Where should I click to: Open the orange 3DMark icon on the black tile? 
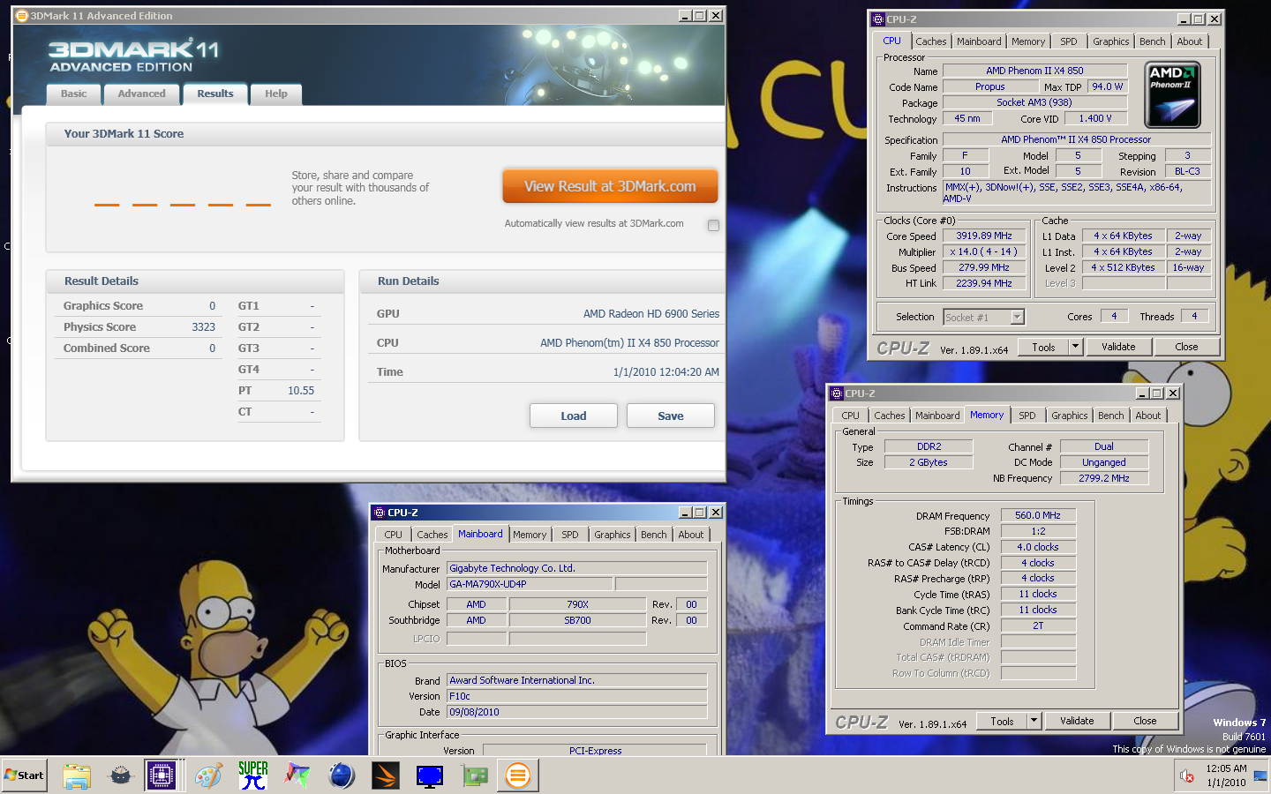tap(386, 775)
